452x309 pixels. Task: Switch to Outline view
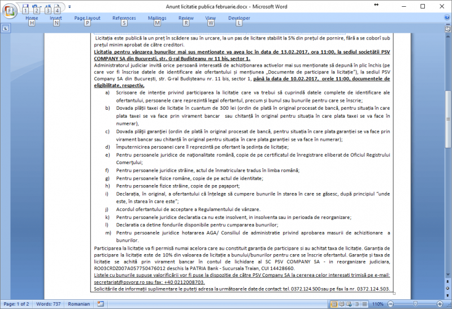[x=357, y=304]
